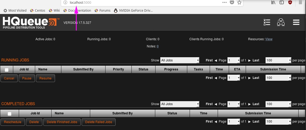Image resolution: width=306 pixels, height=130 pixels.
Task: Click the Delete button for completed jobs
Action: (x=34, y=122)
